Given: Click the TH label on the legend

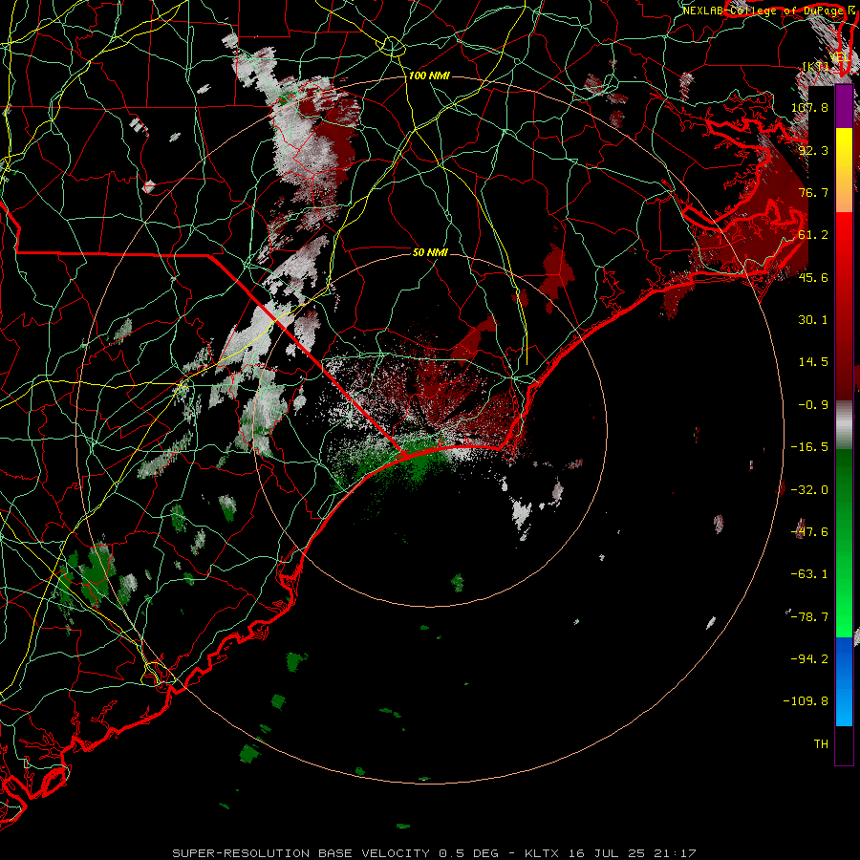Looking at the screenshot, I should [x=821, y=744].
